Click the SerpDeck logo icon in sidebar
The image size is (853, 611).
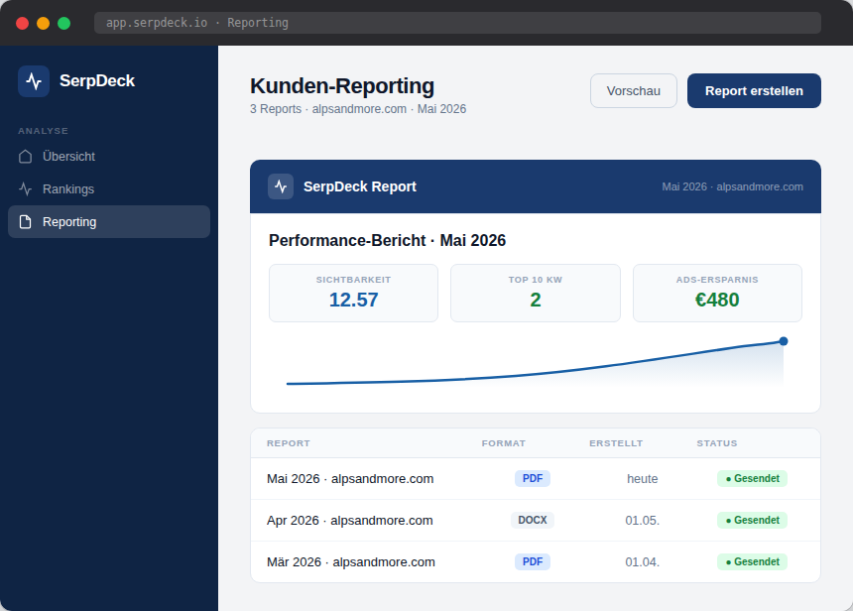34,81
